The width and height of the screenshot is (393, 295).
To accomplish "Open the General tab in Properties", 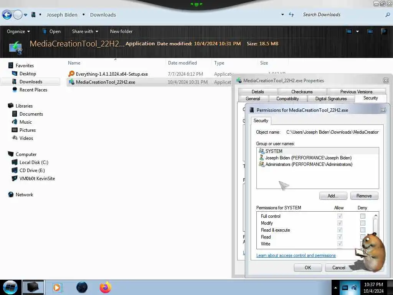I will (253, 99).
